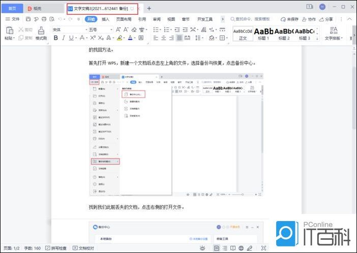This screenshot has width=357, height=253.
Task: Open the bullet list dropdown arrow
Action: point(161,30)
